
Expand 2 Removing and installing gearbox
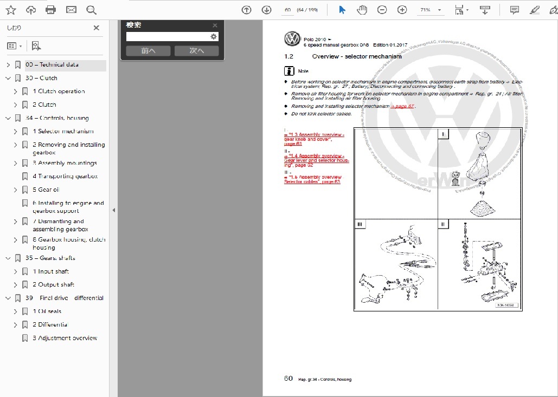pos(15,145)
